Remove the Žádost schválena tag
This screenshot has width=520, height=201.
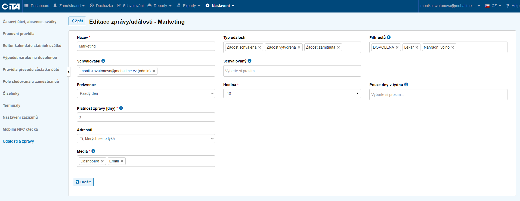(x=259, y=48)
